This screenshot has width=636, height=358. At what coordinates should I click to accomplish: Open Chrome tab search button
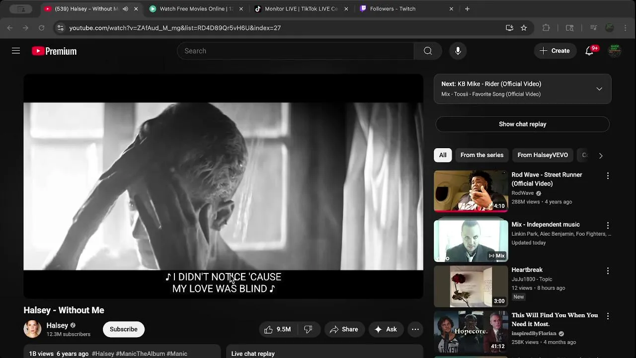tap(21, 8)
